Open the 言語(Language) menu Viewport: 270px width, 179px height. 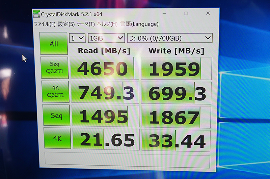[139, 24]
